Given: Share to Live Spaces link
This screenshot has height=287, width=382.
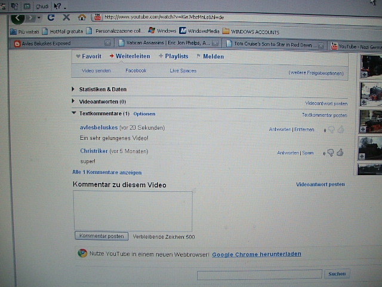Looking at the screenshot, I should (x=183, y=71).
